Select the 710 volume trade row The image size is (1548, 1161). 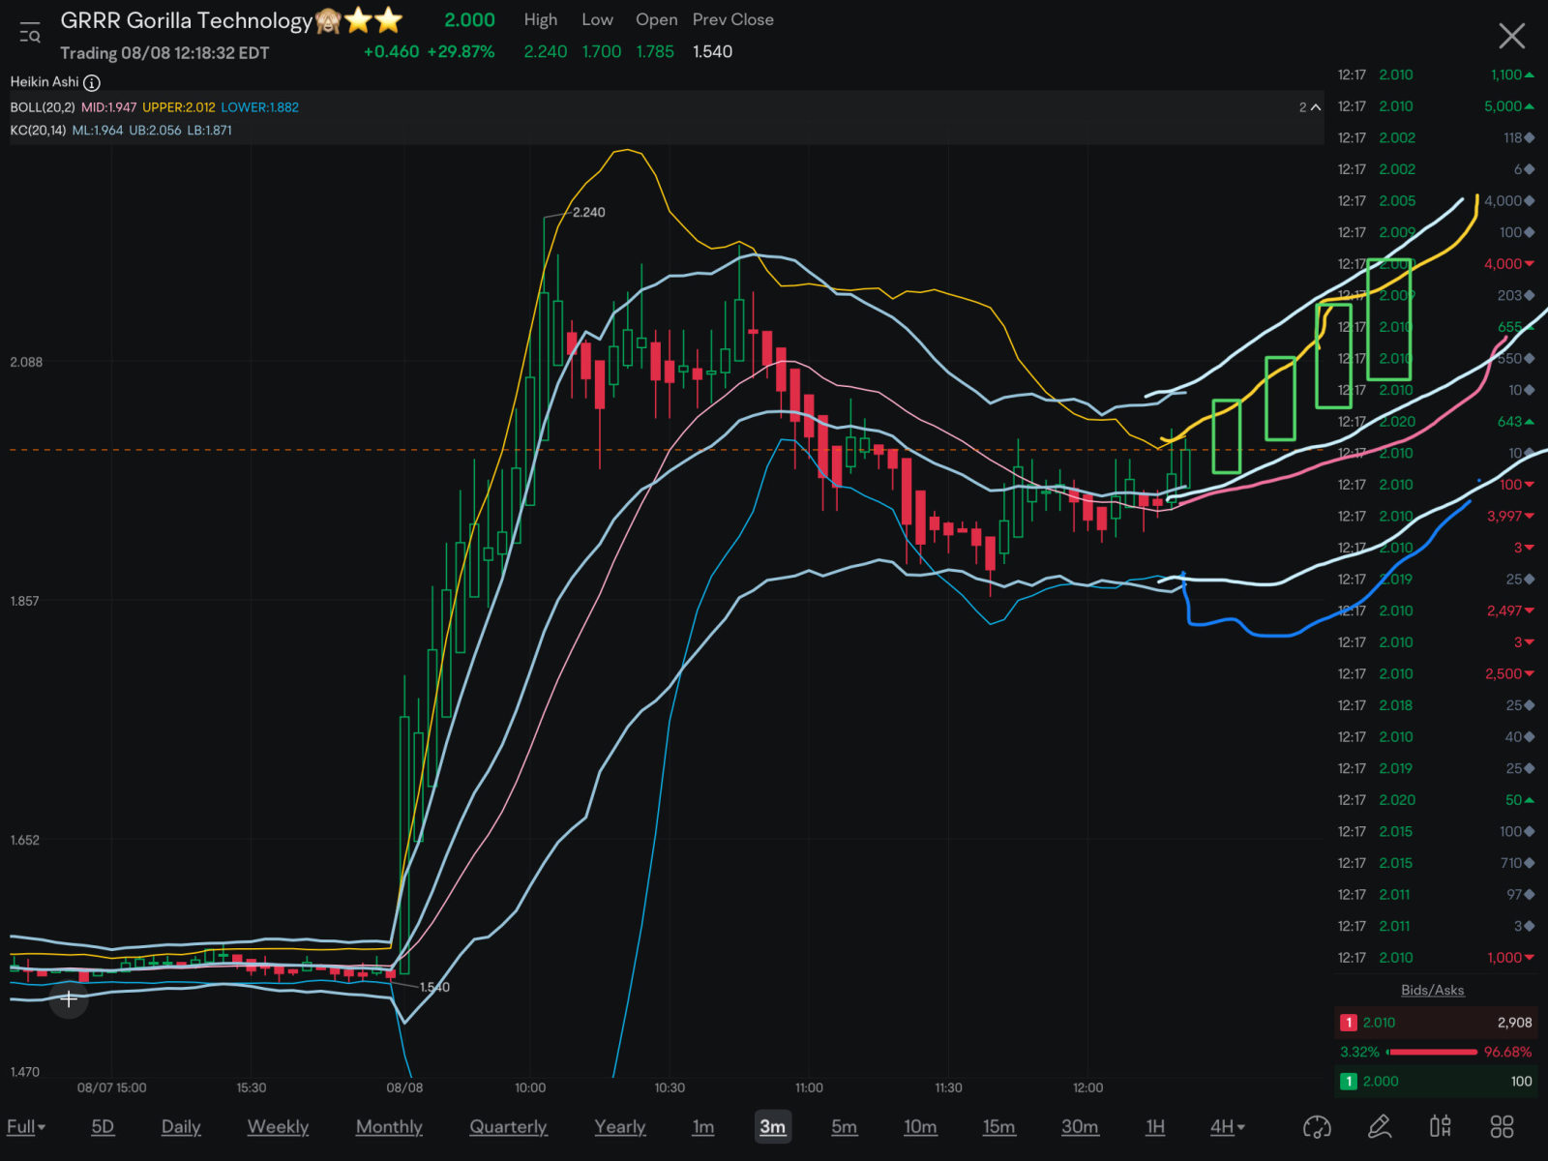[x=1436, y=862]
